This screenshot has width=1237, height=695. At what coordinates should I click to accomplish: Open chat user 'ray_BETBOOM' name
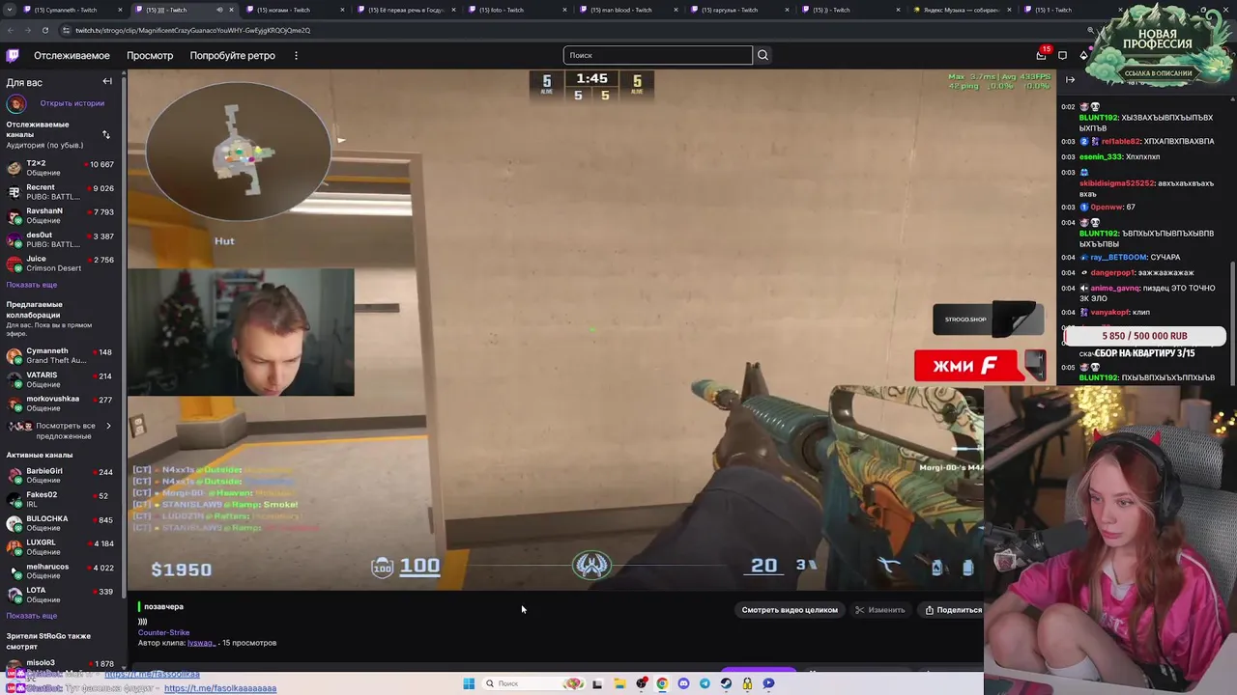pyautogui.click(x=1117, y=258)
